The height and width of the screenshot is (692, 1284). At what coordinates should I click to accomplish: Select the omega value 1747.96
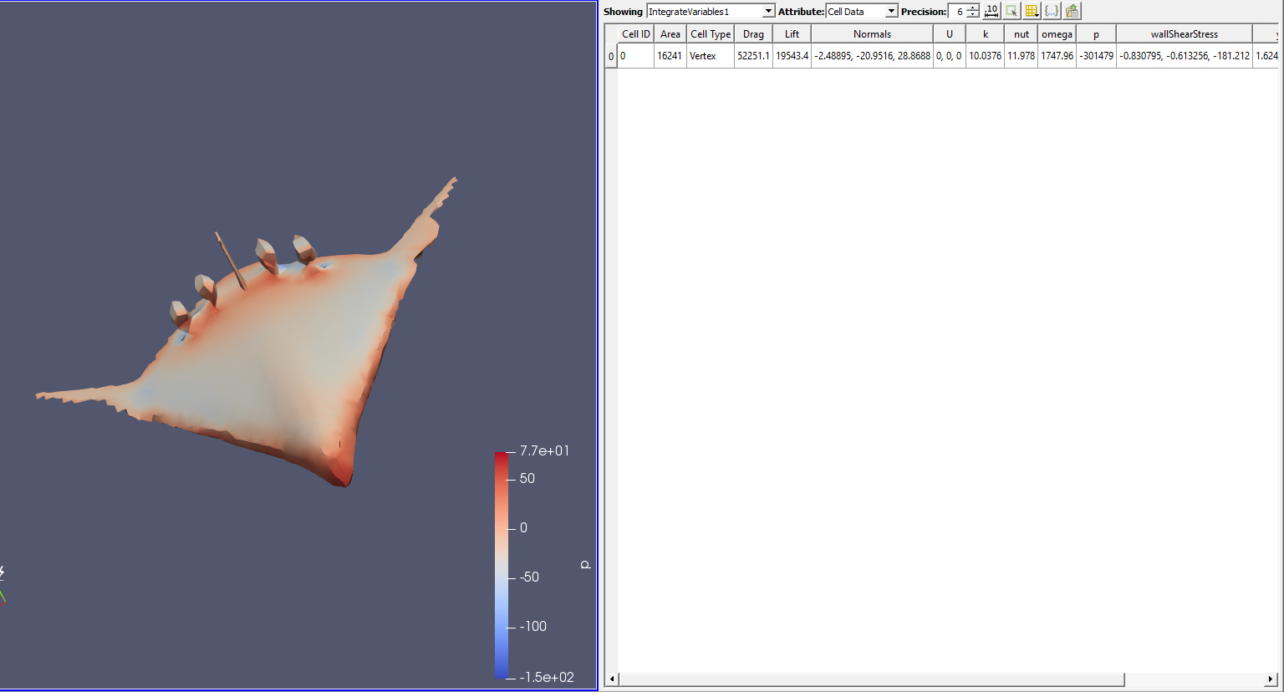click(1057, 56)
